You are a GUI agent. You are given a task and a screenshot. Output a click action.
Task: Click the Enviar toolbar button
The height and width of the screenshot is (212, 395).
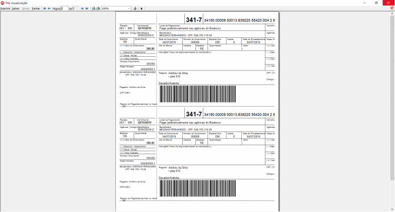coord(26,8)
